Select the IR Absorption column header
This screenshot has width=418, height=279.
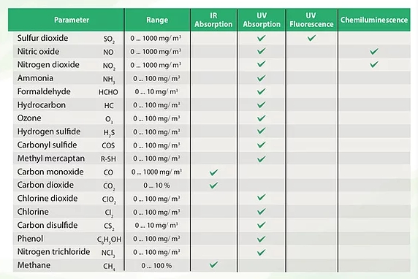click(x=213, y=20)
